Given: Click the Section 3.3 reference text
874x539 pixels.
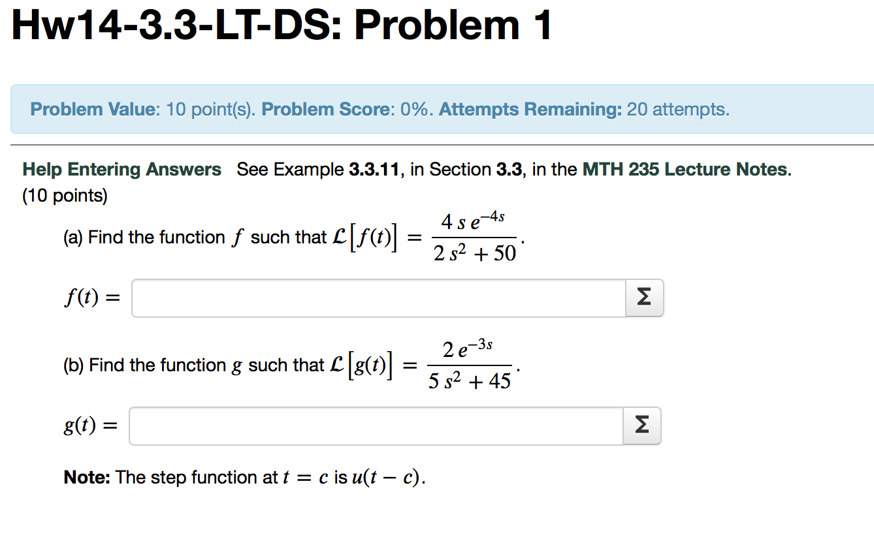Looking at the screenshot, I should 508,169.
